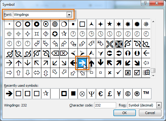The width and height of the screenshot is (166, 121).
Task: Pick the thin left arrow symbol
Action: 146,53
